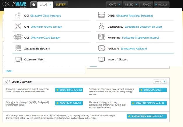
Task: Select the Kontenery label in the menu
Action: click(114, 38)
